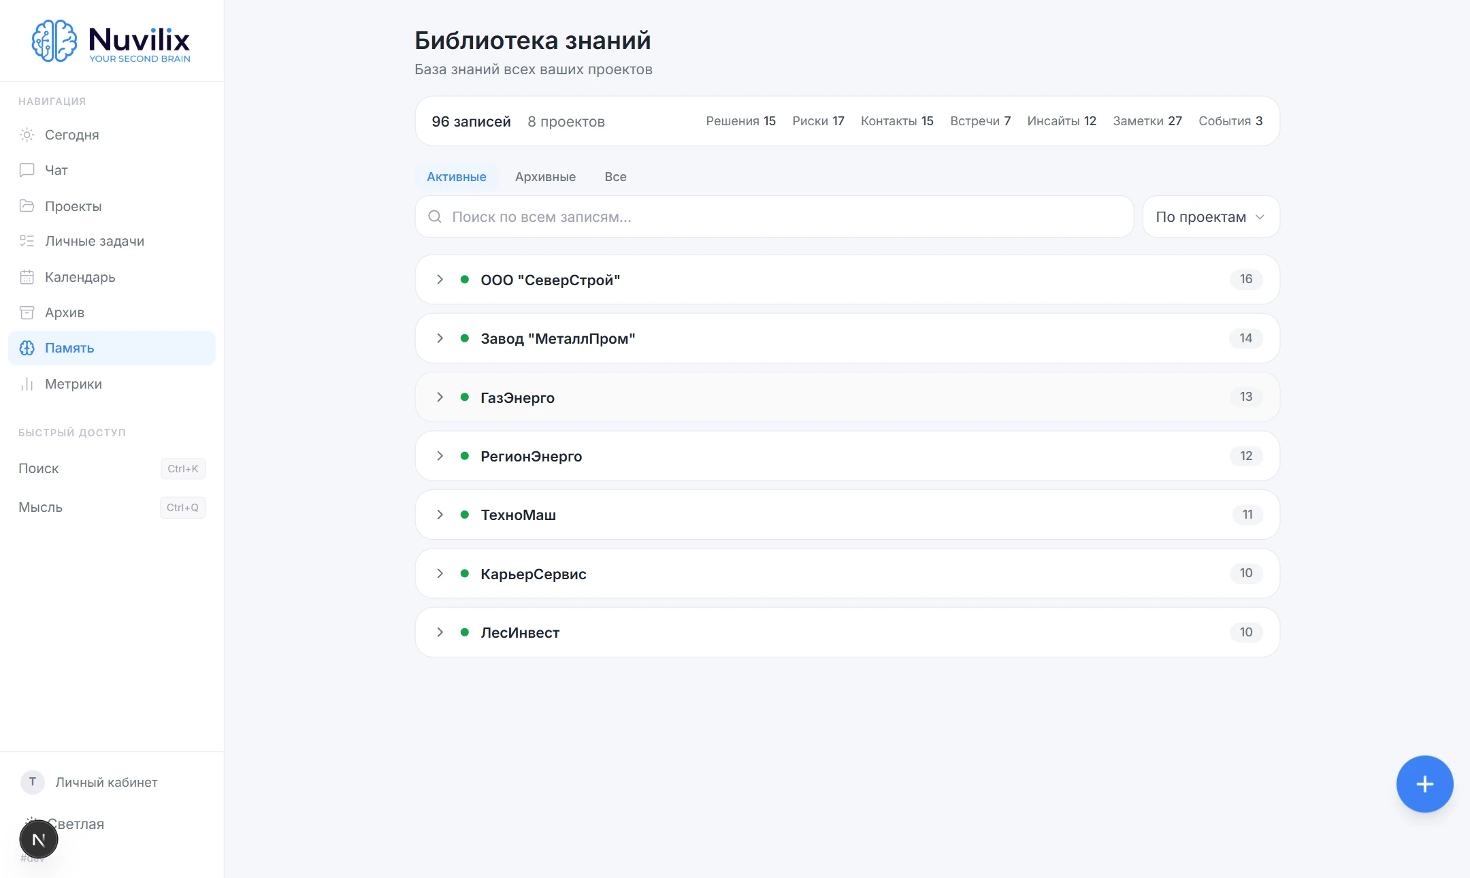
Task: Click the ООО "СеверСтрой" project name
Action: [550, 280]
